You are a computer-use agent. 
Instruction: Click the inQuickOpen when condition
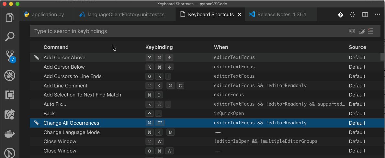pyautogui.click(x=229, y=113)
